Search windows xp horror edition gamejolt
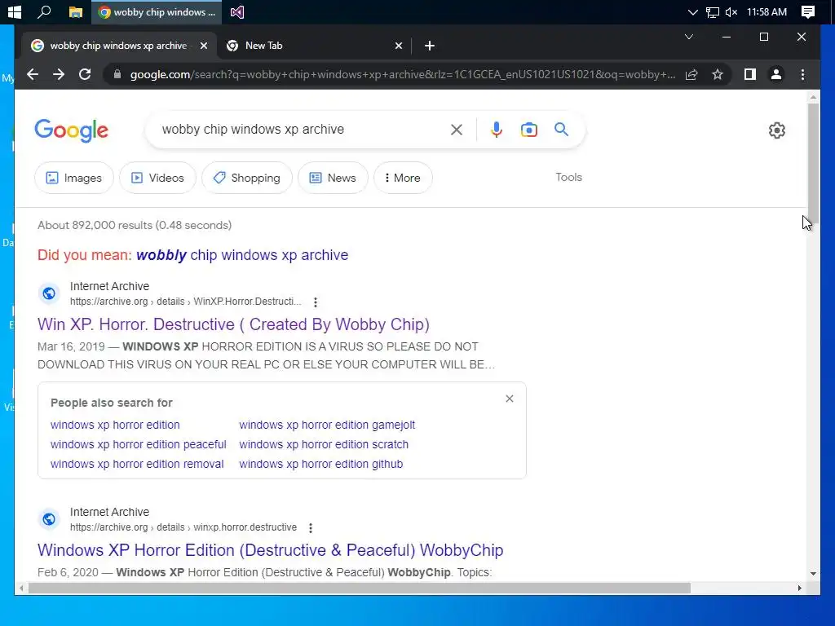835x626 pixels. coord(327,425)
